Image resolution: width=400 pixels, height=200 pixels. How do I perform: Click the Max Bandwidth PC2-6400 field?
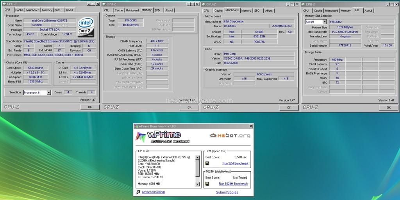point(345,32)
